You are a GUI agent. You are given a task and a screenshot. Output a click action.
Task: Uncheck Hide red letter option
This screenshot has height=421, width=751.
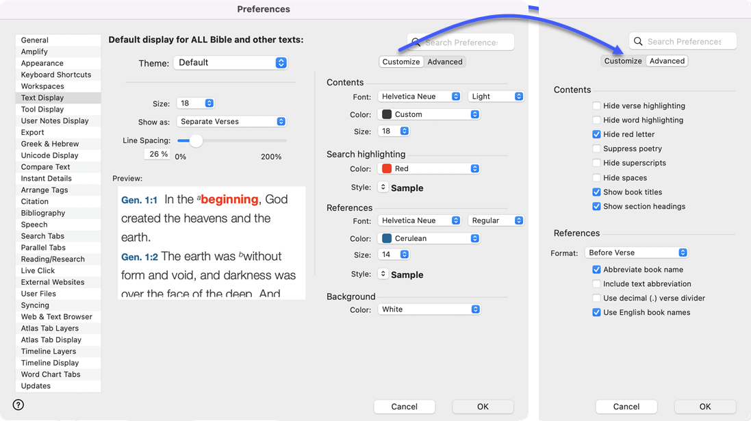point(597,134)
